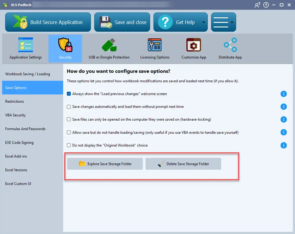Tick the Allow save without handling loading checkbox
This screenshot has height=234, width=295.
[x=69, y=133]
